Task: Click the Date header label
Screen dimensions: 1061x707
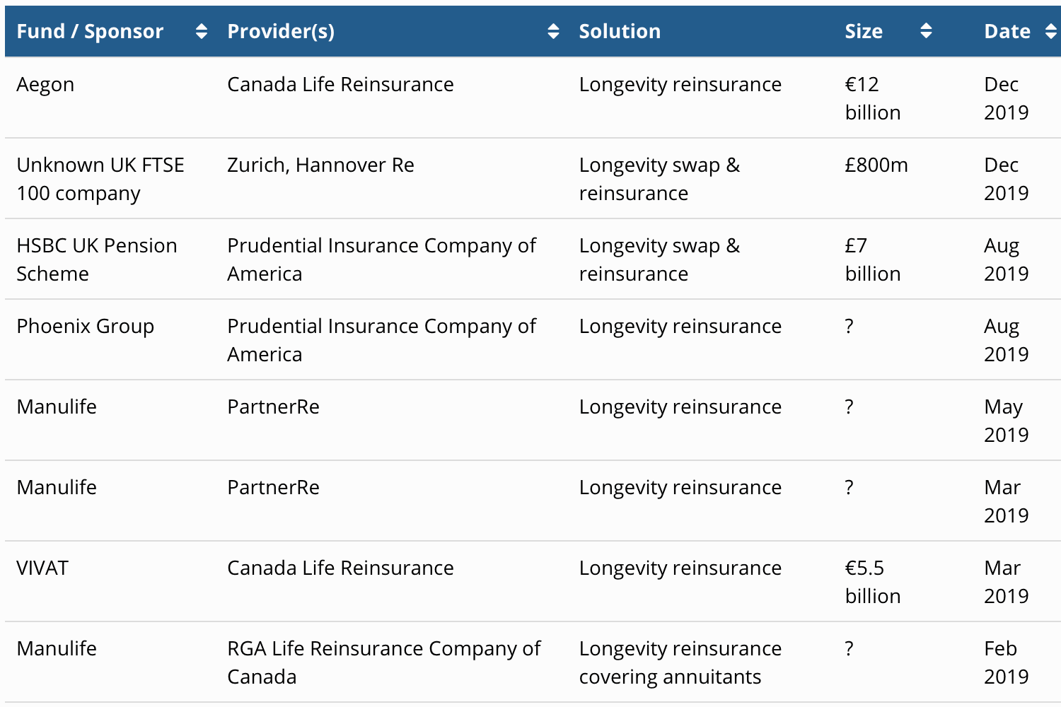Action: (1007, 31)
